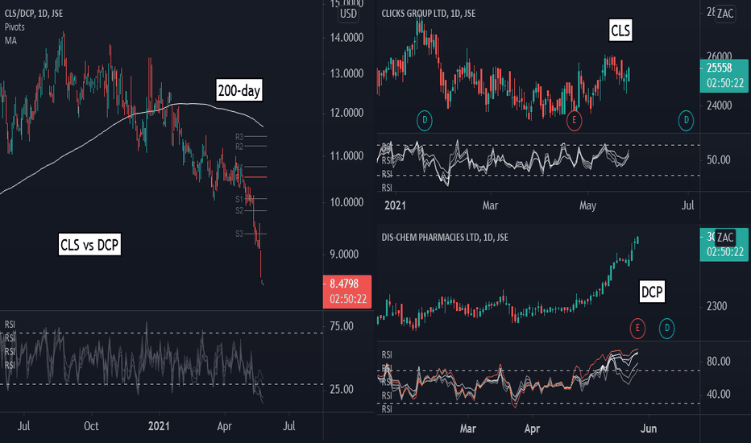This screenshot has height=443, width=751.
Task: Click the 12.0000 price scale value
Action: (x=346, y=113)
